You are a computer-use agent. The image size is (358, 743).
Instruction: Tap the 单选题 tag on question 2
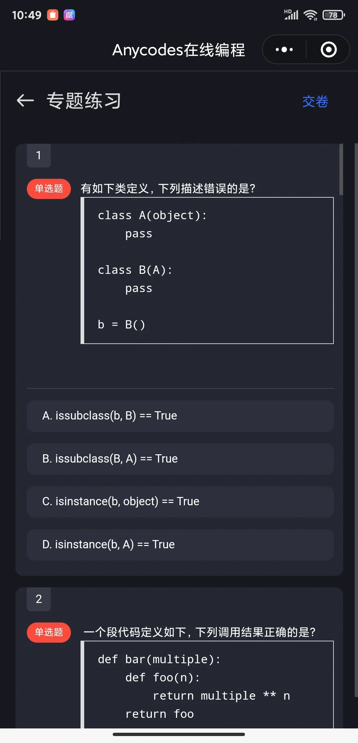pos(49,632)
